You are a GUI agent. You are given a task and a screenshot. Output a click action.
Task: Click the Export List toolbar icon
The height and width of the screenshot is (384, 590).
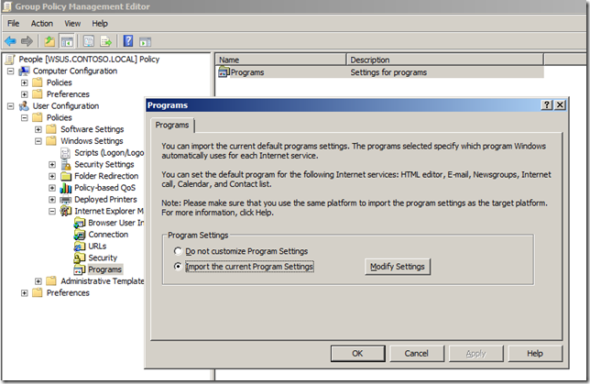[105, 41]
